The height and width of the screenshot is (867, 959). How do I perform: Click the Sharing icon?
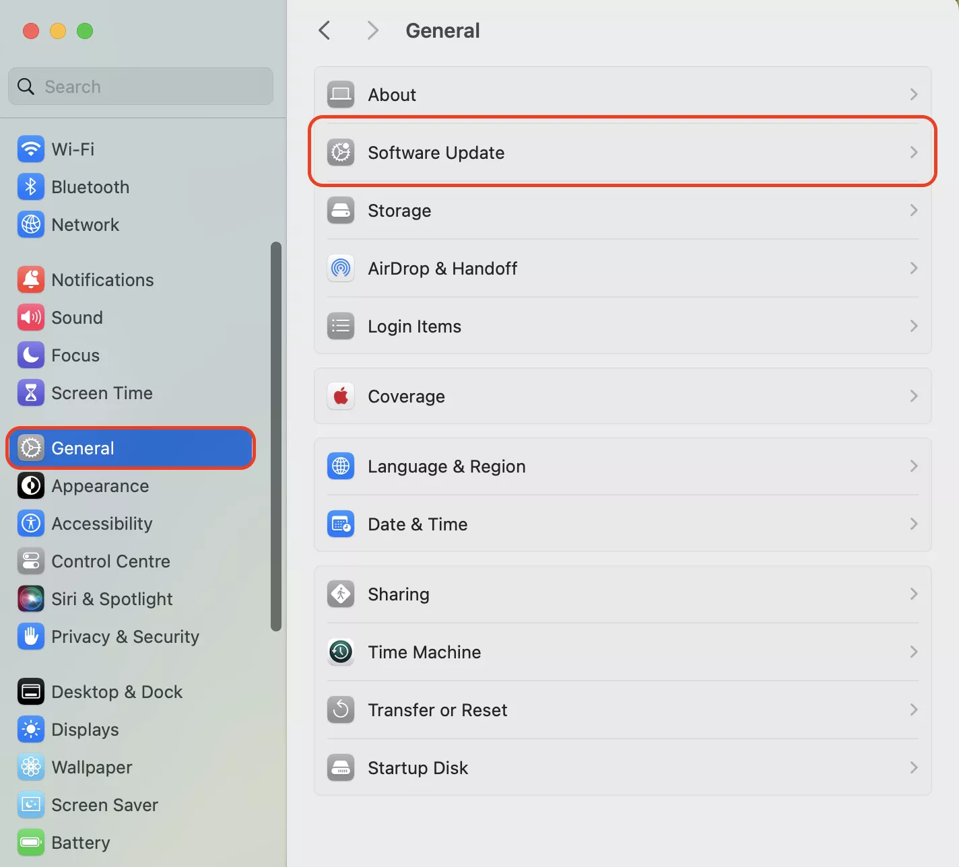click(x=341, y=594)
